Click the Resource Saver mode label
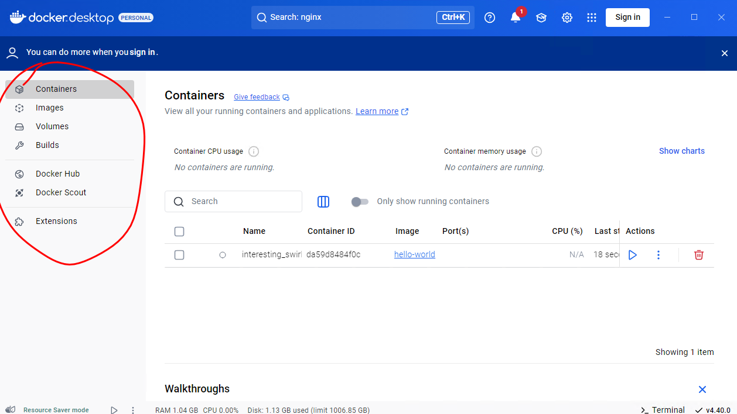 [56, 410]
